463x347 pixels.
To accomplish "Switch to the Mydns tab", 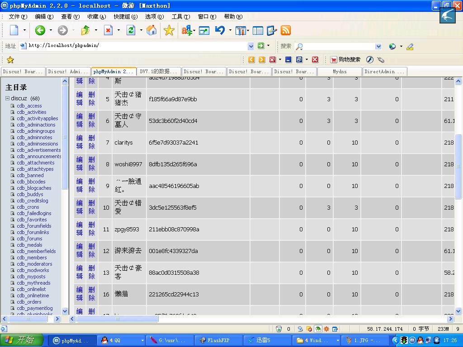I will 340,72.
